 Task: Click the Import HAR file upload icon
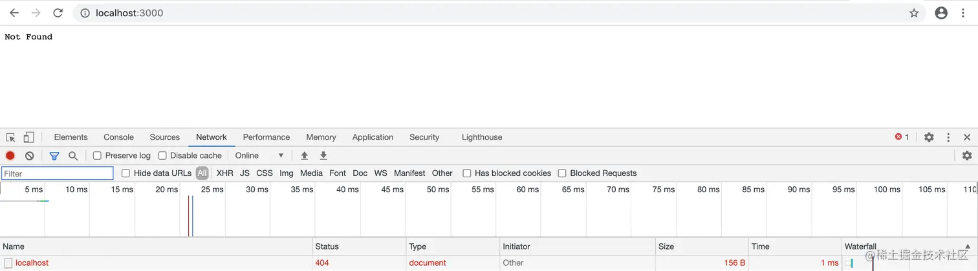(x=304, y=155)
